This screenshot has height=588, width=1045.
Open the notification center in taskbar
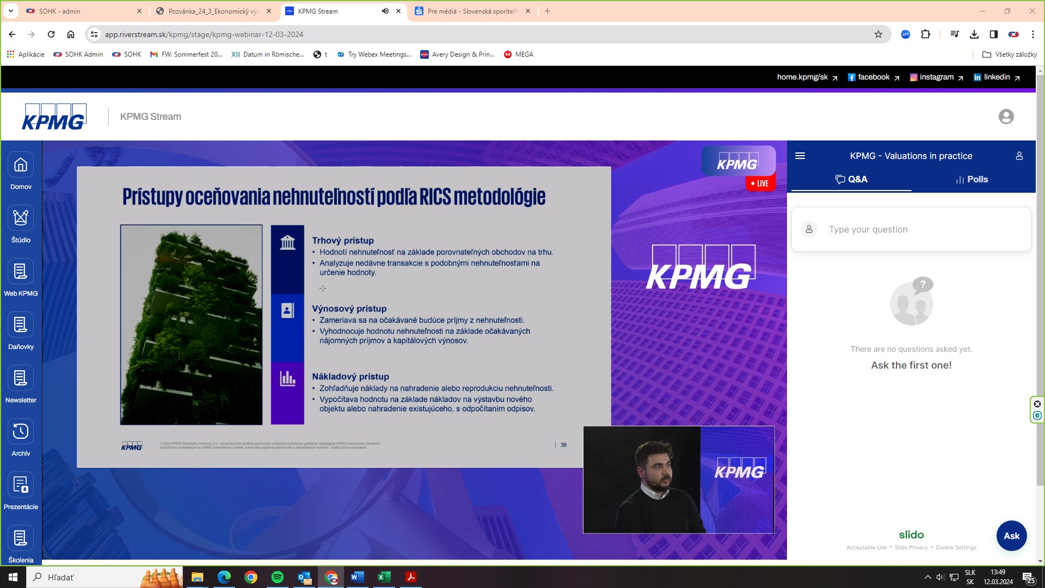click(1028, 578)
